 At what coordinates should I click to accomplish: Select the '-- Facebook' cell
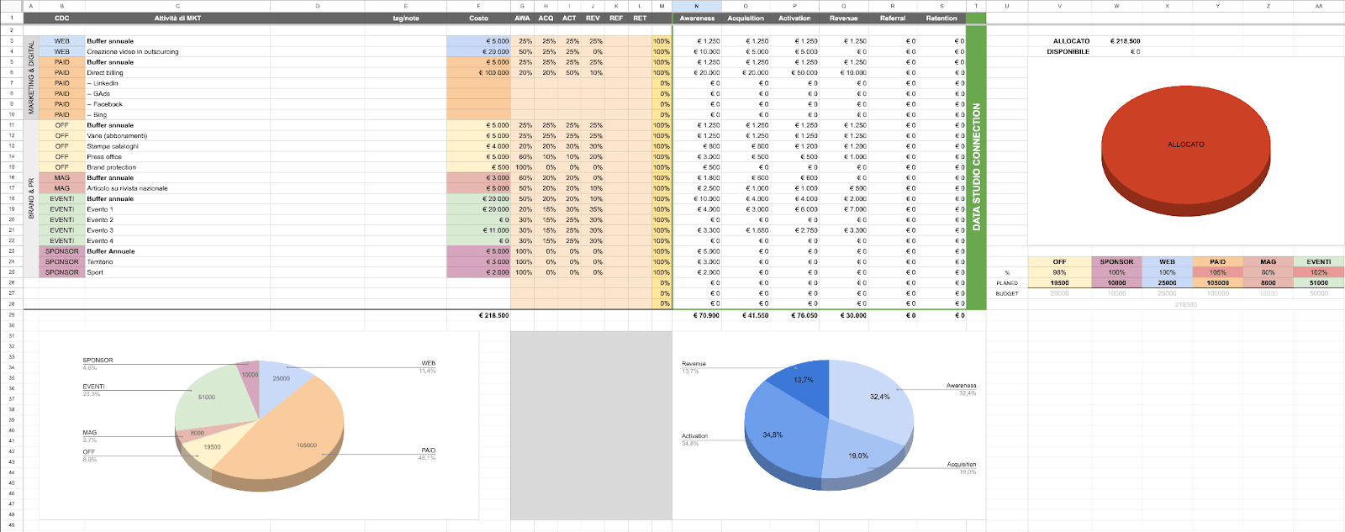coord(177,104)
